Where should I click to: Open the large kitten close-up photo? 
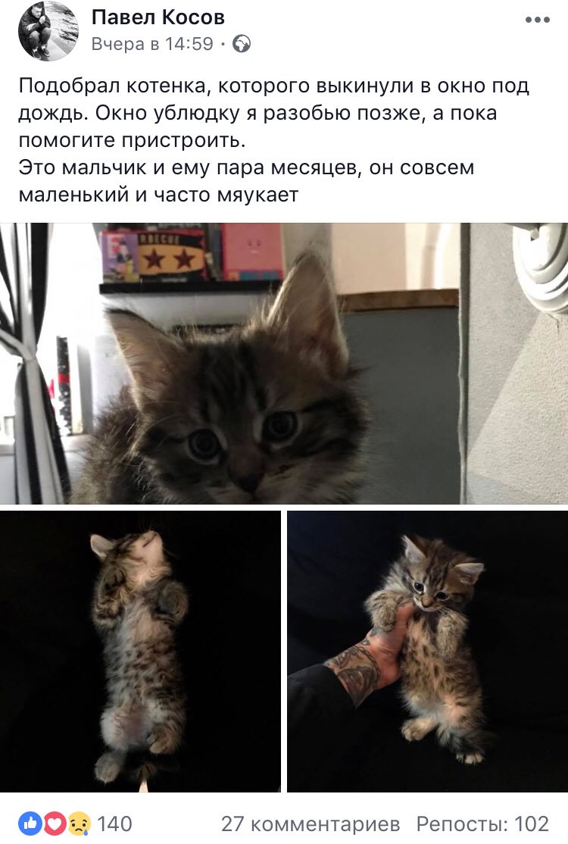tap(284, 364)
